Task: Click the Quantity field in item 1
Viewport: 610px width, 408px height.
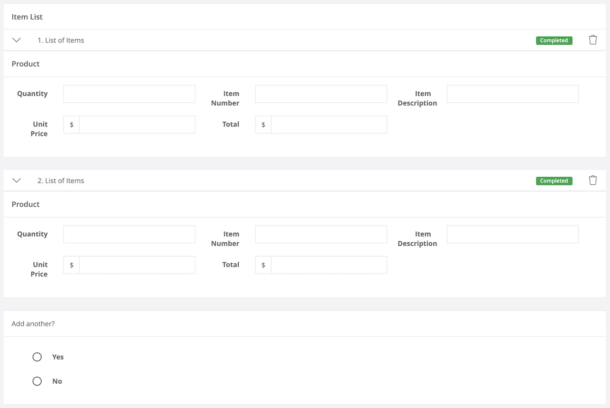Action: pos(129,94)
